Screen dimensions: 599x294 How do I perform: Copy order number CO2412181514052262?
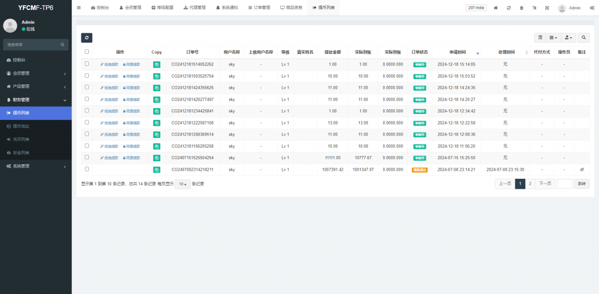pyautogui.click(x=156, y=64)
